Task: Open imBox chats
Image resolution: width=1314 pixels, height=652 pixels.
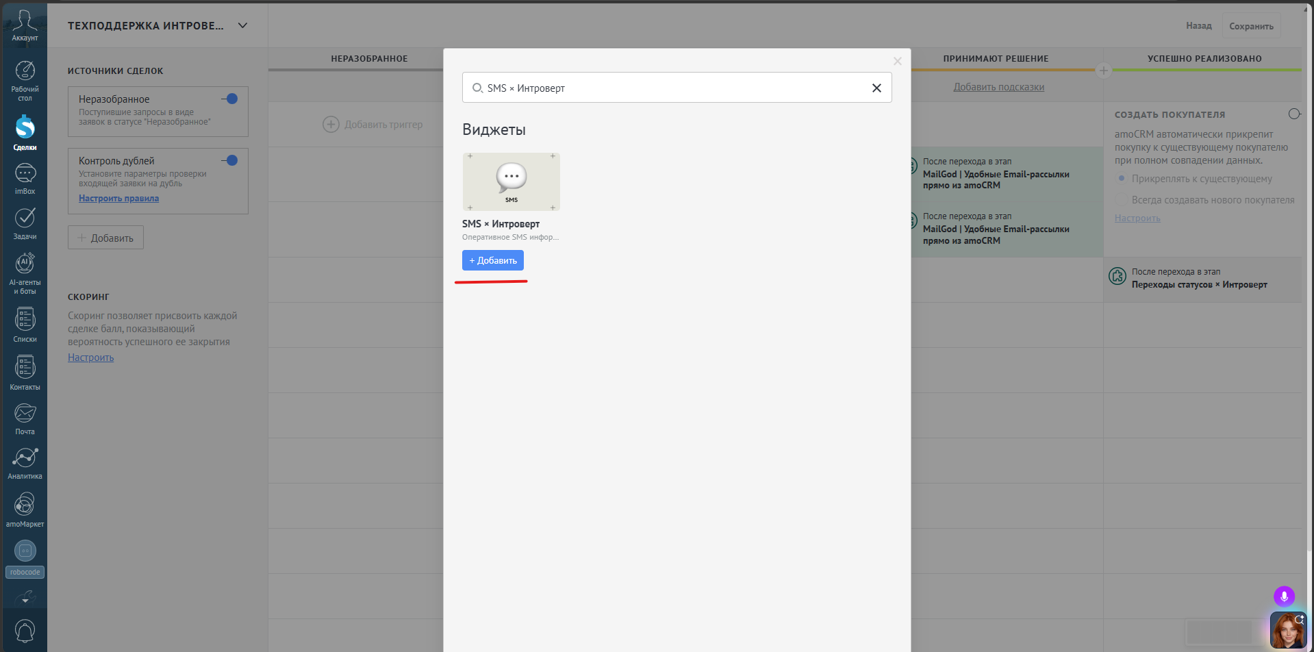Action: [25, 179]
